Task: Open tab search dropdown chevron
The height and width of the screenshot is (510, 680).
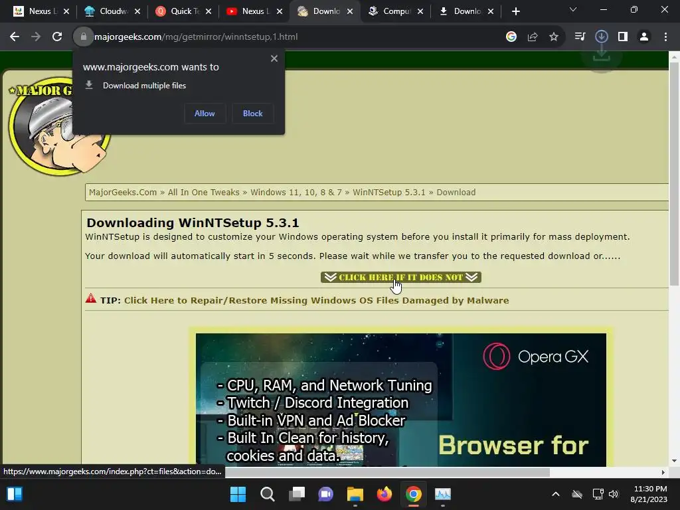Action: click(x=573, y=9)
